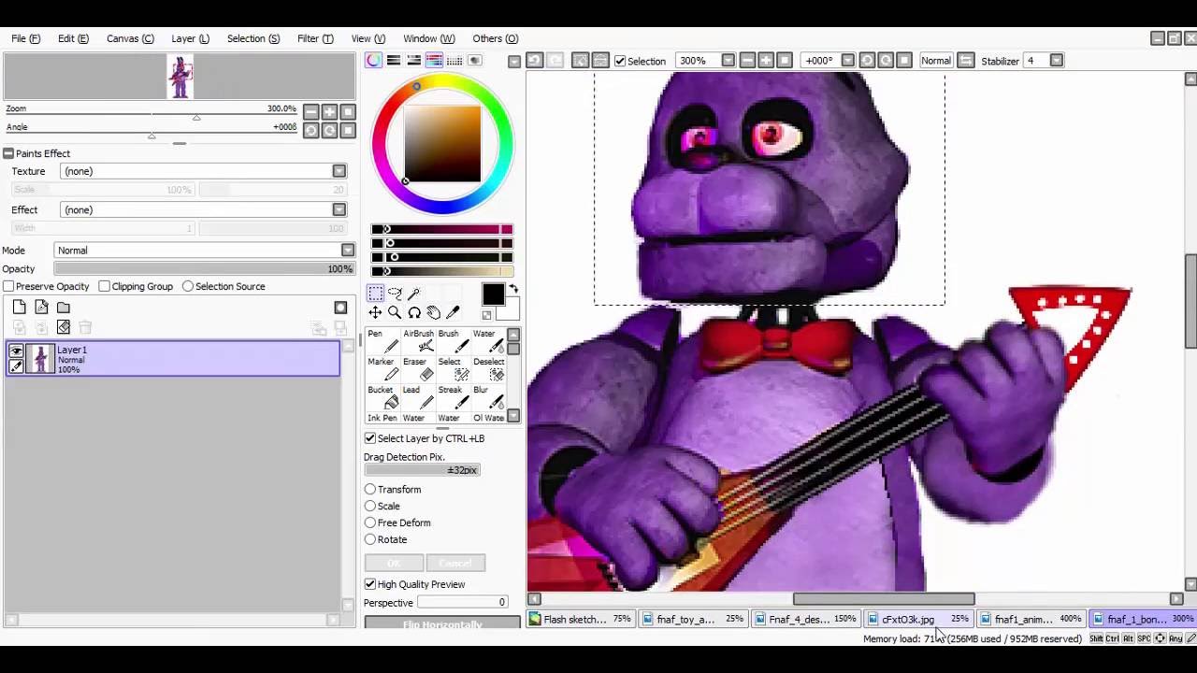This screenshot has width=1197, height=673.
Task: Choose the Pen brush tool
Action: 382,341
